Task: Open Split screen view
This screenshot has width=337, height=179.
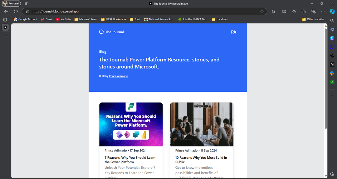Action: tap(284, 12)
